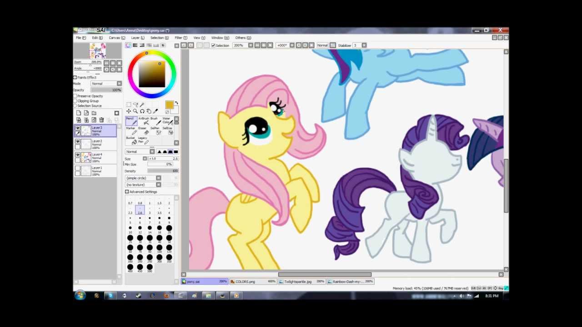582x327 pixels.
Task: Select the SelPen tool
Action: coord(156,131)
